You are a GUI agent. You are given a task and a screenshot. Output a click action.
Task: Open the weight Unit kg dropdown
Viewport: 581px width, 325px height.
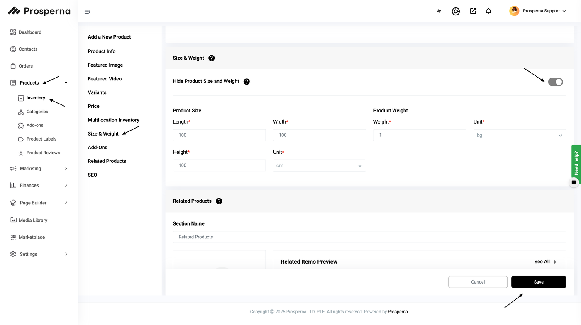(520, 135)
